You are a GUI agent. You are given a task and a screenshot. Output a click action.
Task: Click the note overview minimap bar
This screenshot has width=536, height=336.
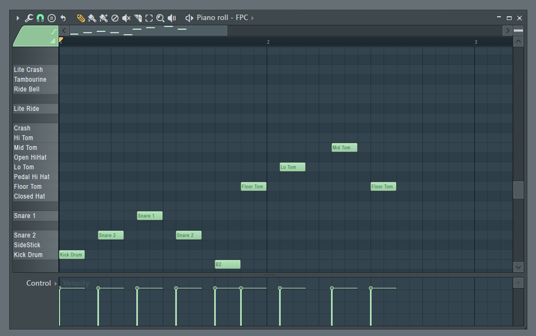pos(148,30)
